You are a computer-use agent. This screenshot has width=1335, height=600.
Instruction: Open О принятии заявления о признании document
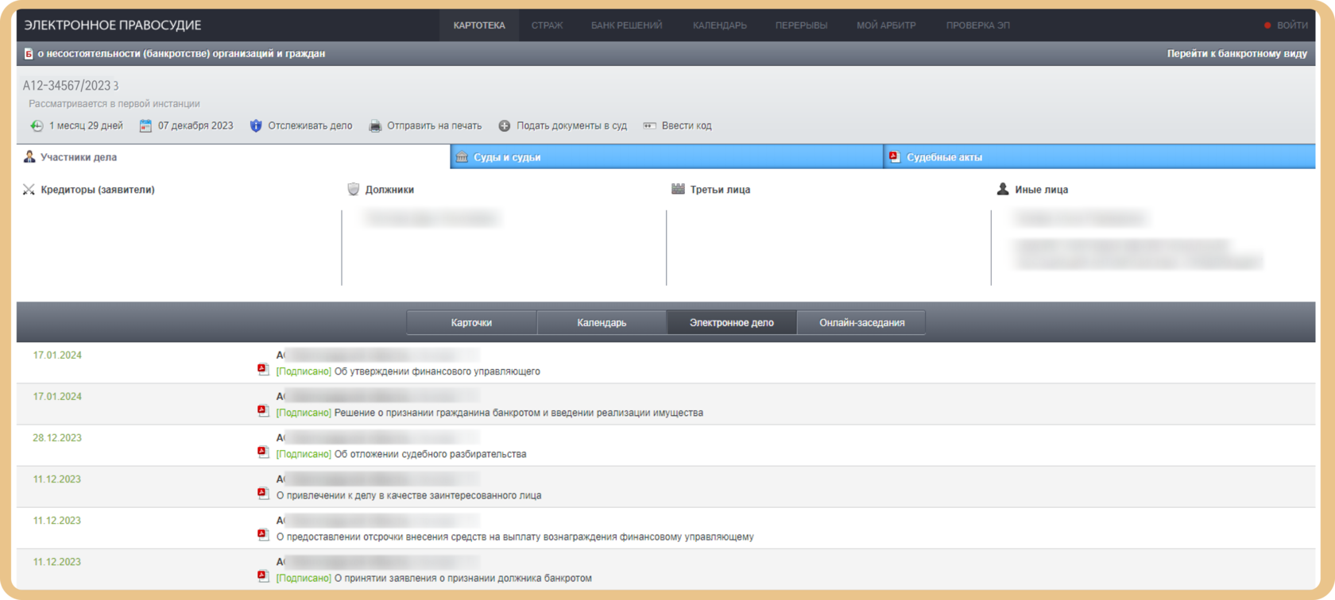click(463, 578)
